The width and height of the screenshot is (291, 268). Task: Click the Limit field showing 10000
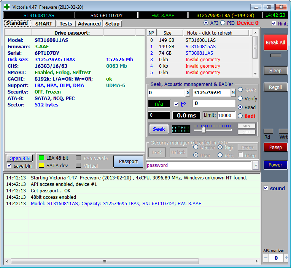point(226,115)
